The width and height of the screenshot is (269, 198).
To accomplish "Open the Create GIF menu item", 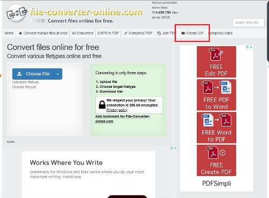I will [192, 33].
